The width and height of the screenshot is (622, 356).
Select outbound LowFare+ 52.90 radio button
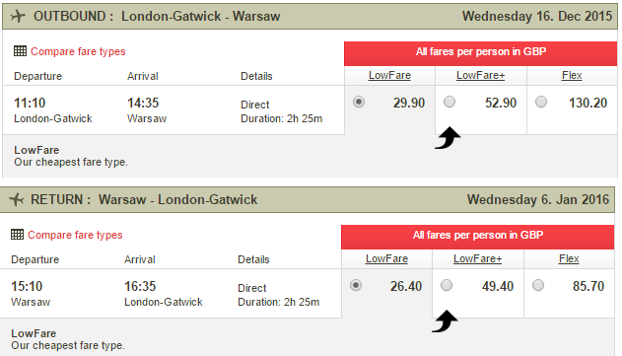pos(449,102)
